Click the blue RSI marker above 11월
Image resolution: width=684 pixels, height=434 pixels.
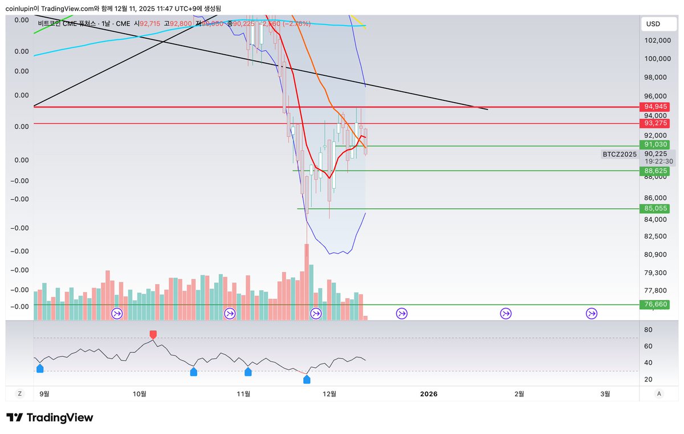[x=248, y=372]
